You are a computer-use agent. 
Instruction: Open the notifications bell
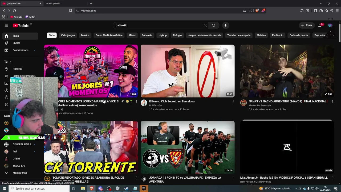coord(320,25)
